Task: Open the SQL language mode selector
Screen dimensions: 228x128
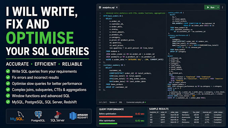Action: [x=121, y=102]
